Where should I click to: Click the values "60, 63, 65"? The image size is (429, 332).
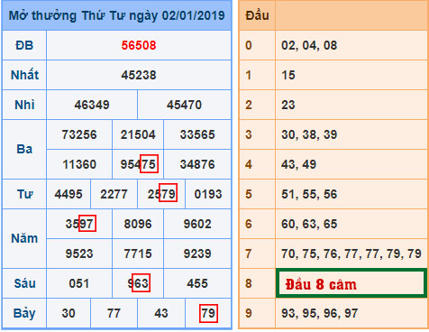tap(309, 225)
